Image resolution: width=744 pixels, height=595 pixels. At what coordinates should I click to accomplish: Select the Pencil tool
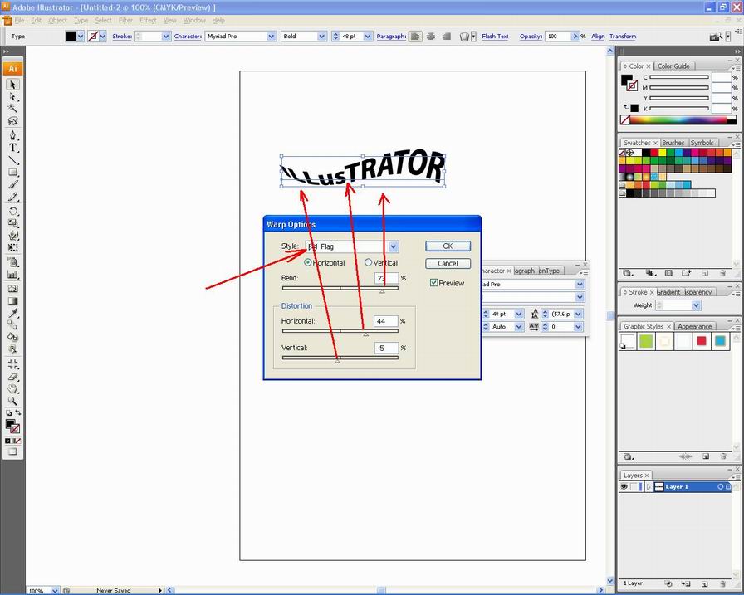point(12,197)
